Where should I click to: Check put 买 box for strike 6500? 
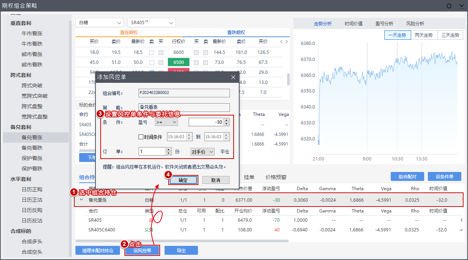coord(196,62)
